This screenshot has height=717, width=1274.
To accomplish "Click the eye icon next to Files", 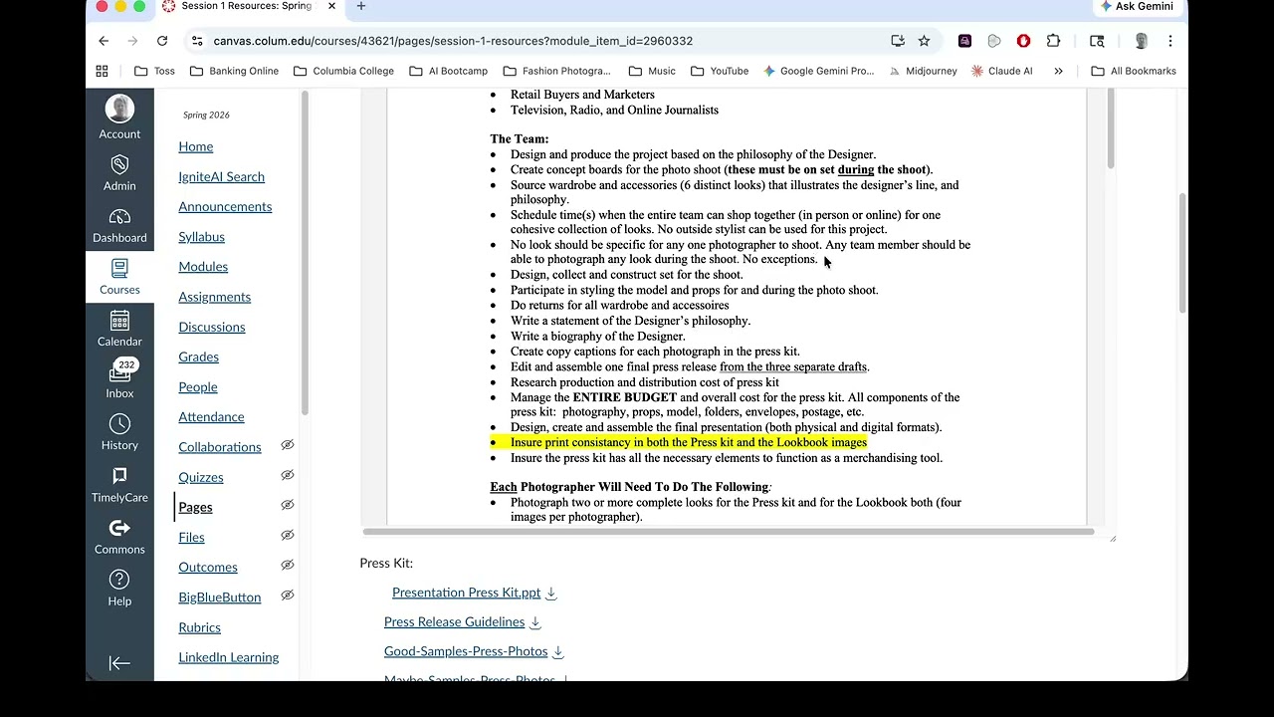I will coord(288,535).
